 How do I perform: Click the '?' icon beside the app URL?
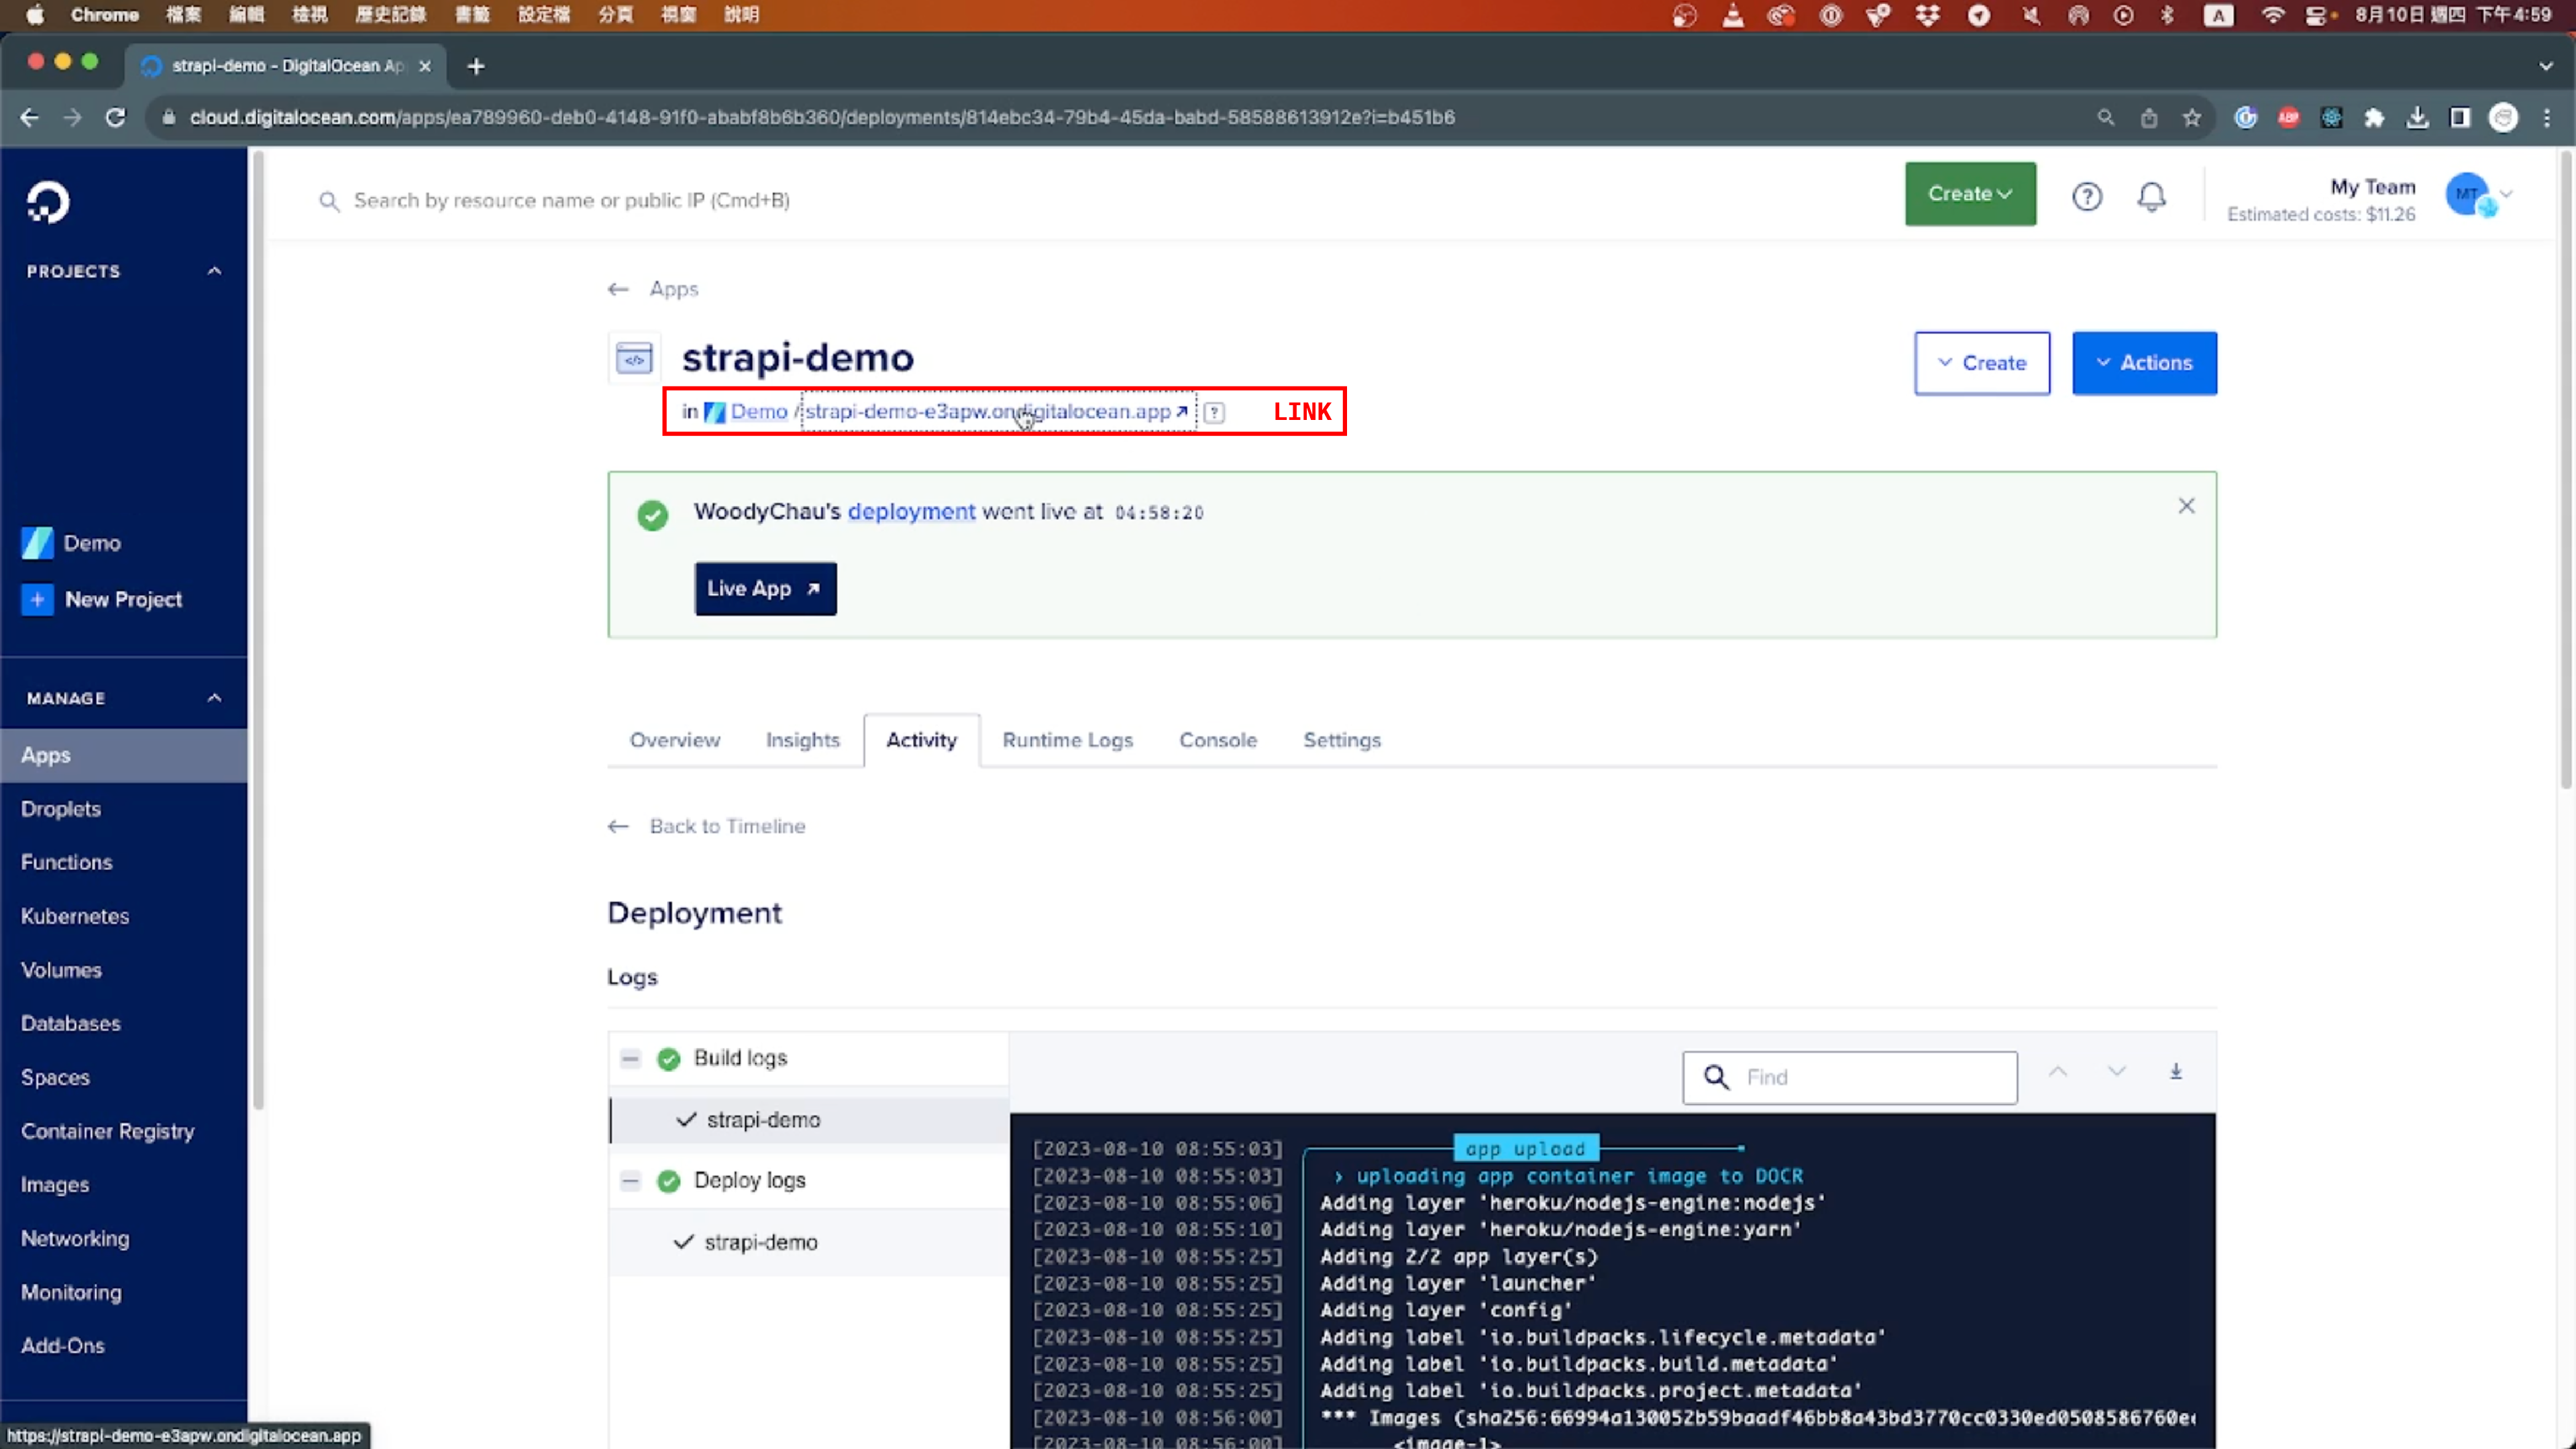[x=1215, y=412]
